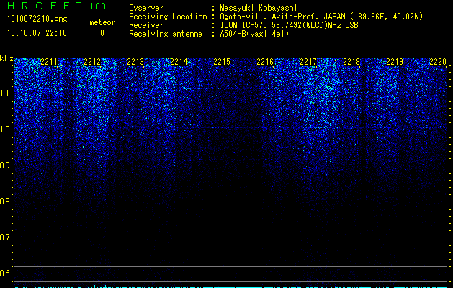453x288 pixels.
Task: Click the observer name Masayuki Kobayashi
Action: (259, 8)
